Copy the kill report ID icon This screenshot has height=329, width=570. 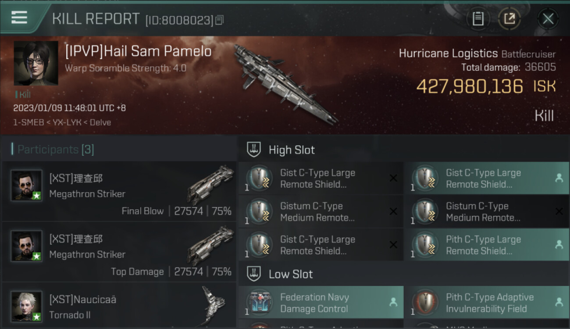coord(219,20)
